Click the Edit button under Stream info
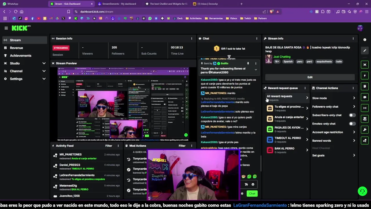This screenshot has height=209, width=371. [310, 77]
